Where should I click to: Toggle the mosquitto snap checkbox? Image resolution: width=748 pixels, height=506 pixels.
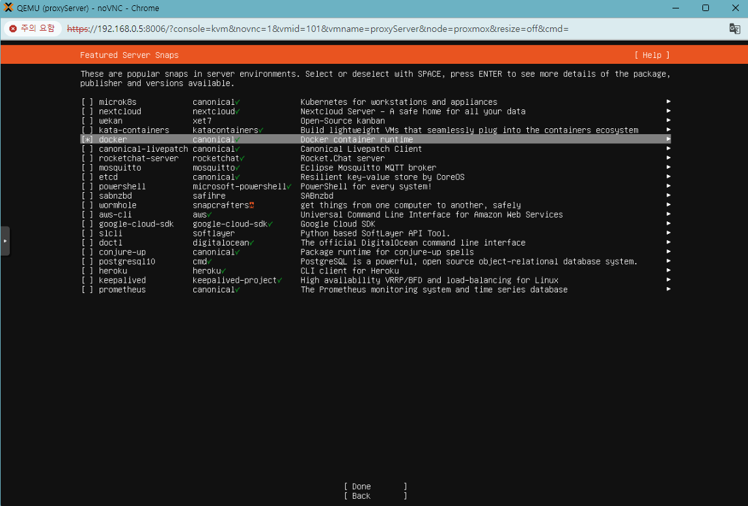tap(87, 167)
